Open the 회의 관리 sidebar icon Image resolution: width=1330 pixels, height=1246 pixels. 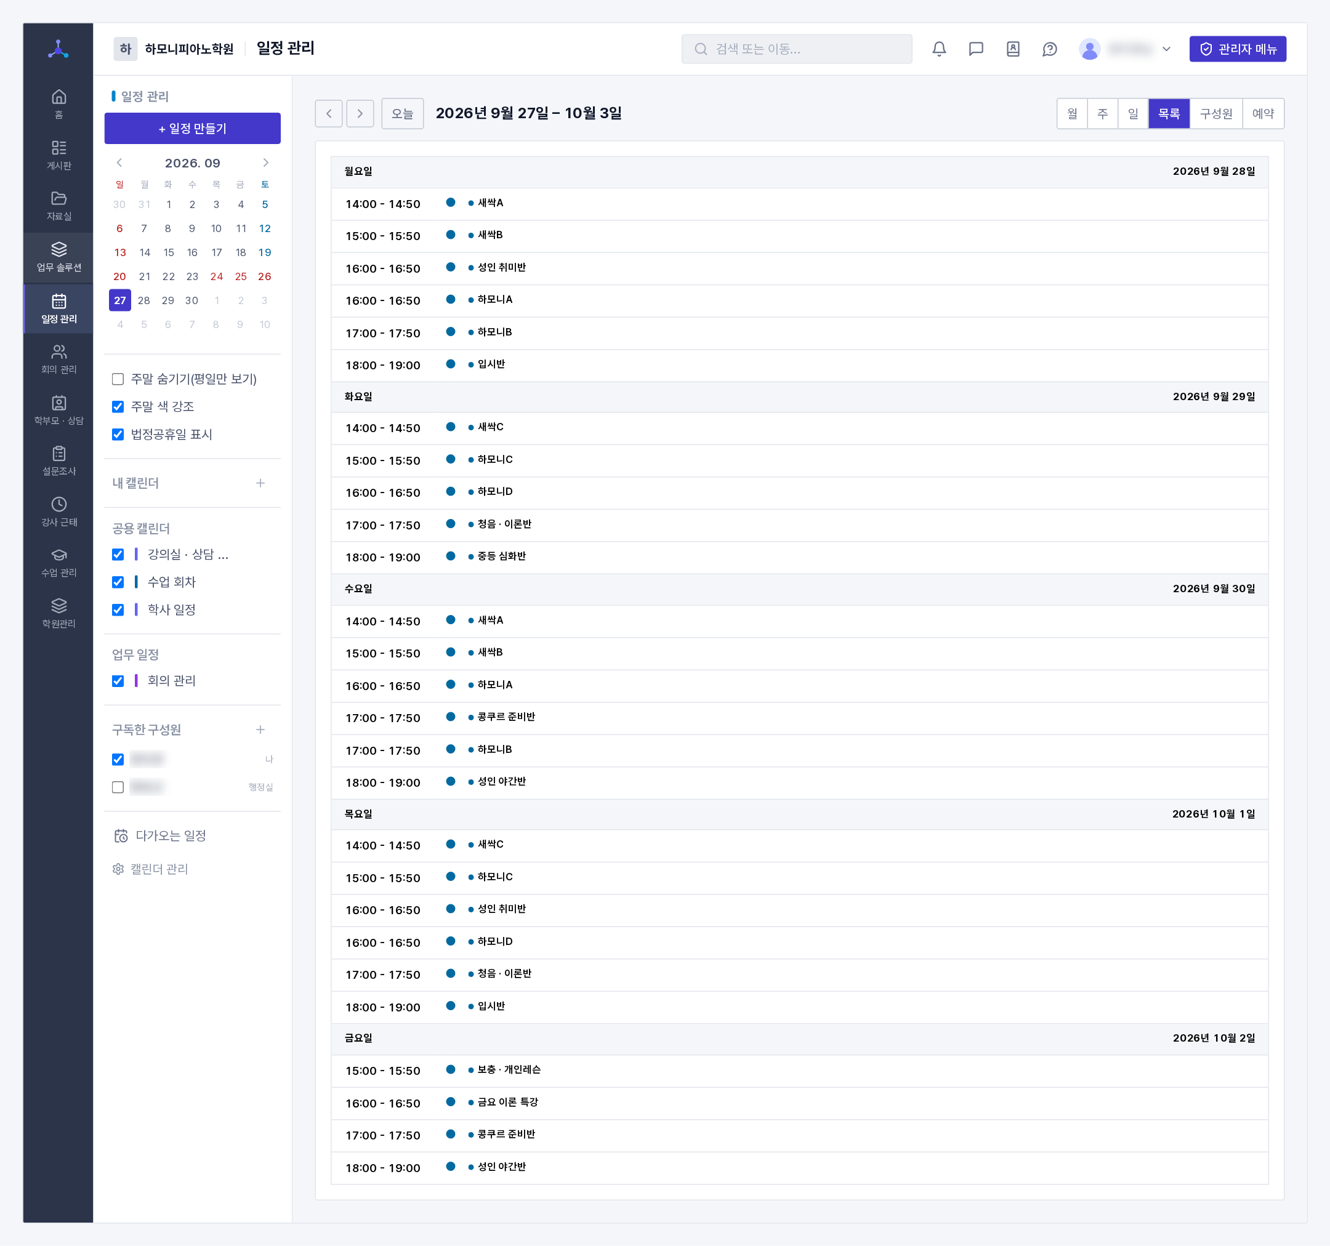click(x=59, y=359)
